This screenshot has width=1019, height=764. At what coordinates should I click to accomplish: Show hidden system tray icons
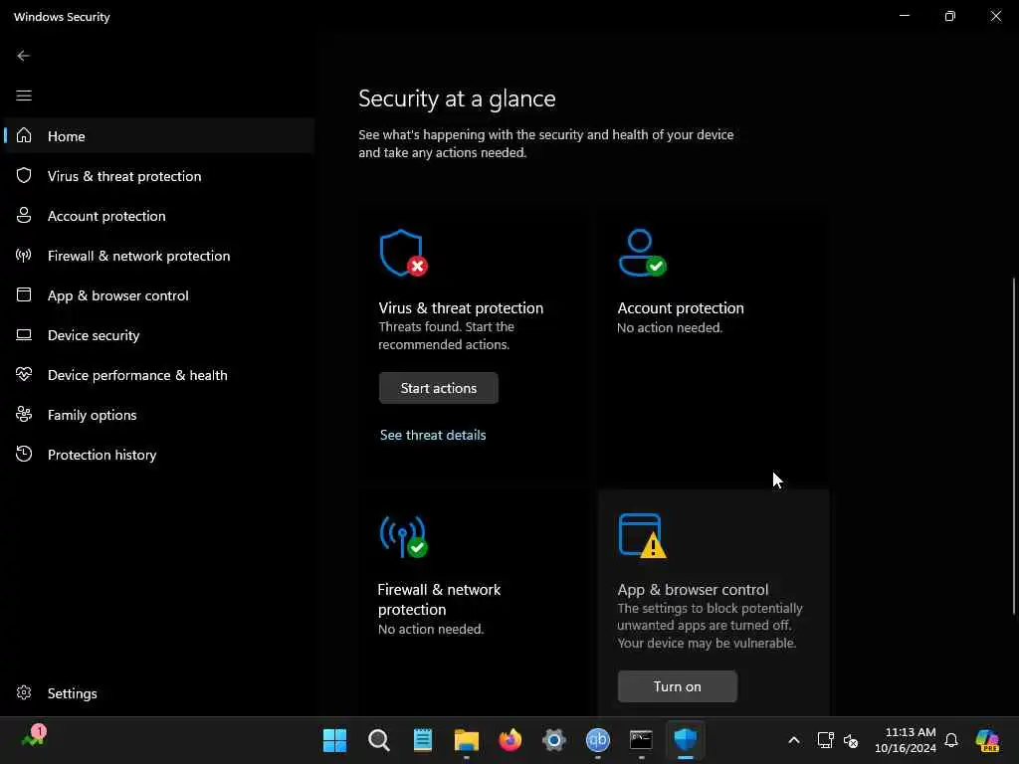click(x=793, y=740)
